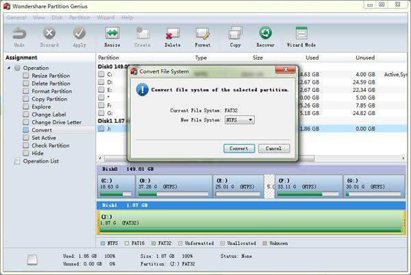The height and width of the screenshot is (275, 411).
Task: Click the Copy toolbar icon
Action: 235,34
